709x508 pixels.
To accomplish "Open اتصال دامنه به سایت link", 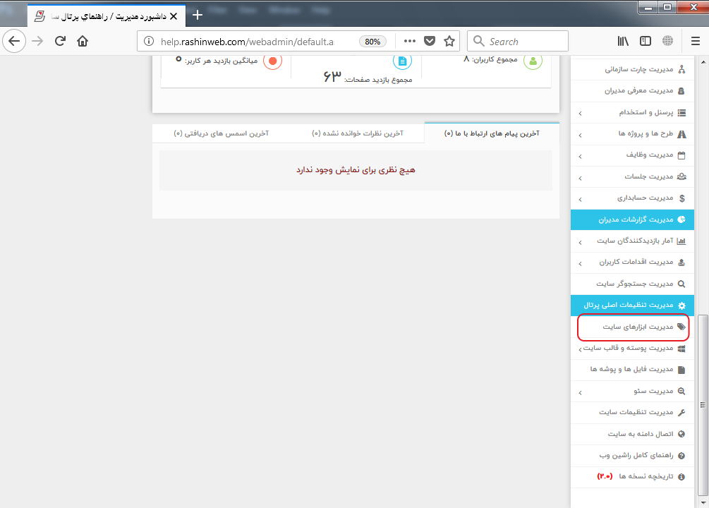I will [x=632, y=434].
